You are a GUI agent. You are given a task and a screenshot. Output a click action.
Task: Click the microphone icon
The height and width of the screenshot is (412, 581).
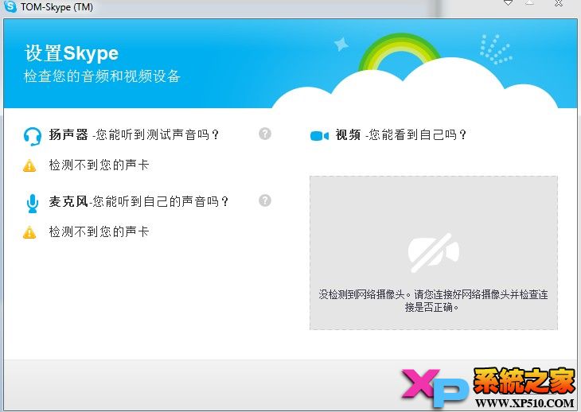(33, 204)
